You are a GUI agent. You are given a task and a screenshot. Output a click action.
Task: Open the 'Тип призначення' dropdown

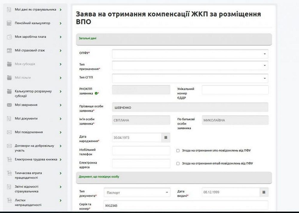click(x=190, y=65)
